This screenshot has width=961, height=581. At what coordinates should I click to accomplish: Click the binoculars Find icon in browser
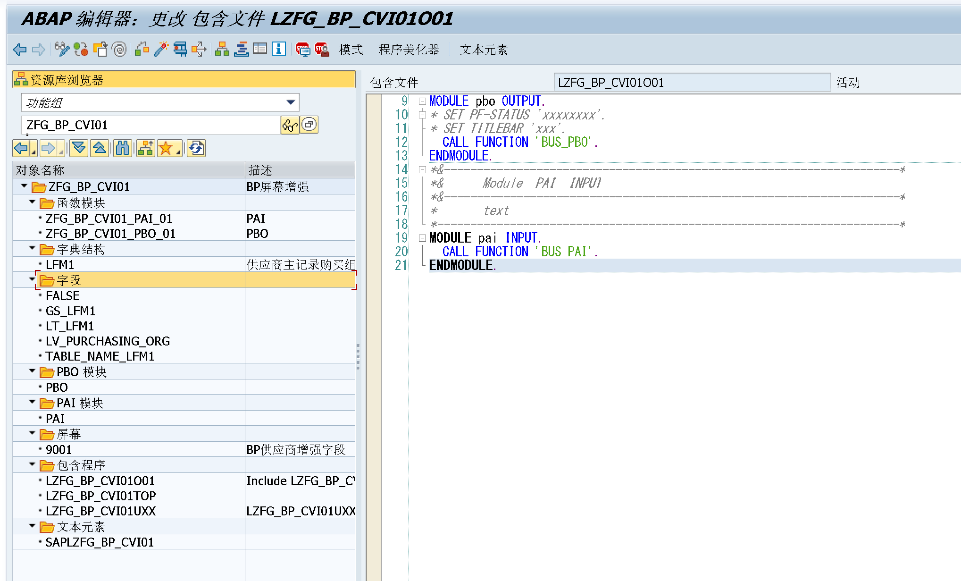pos(123,149)
